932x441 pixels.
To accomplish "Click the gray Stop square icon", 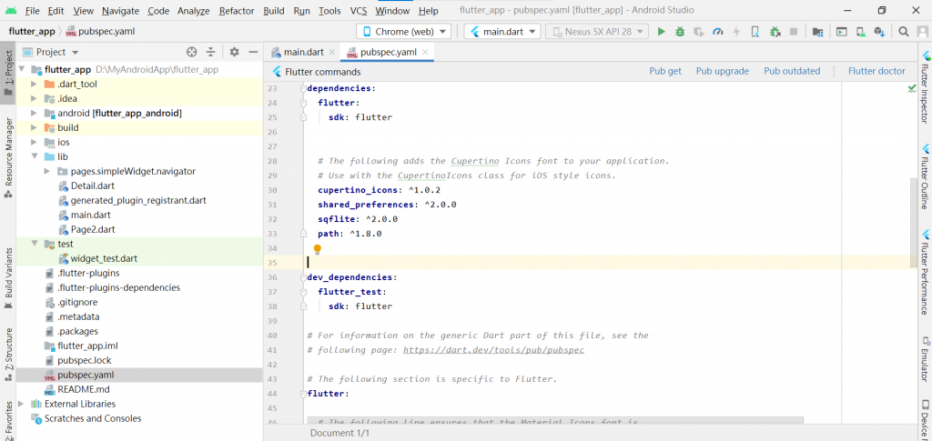I will (x=793, y=32).
